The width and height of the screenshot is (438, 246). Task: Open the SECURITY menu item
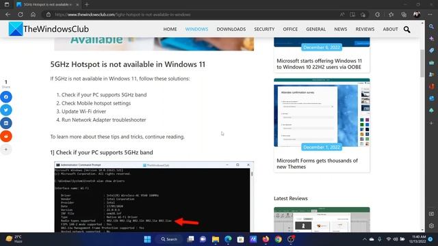(x=264, y=29)
